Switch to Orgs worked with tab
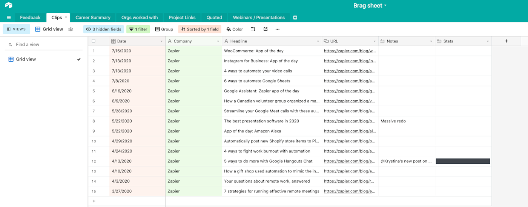The height and width of the screenshot is (207, 528). [140, 18]
